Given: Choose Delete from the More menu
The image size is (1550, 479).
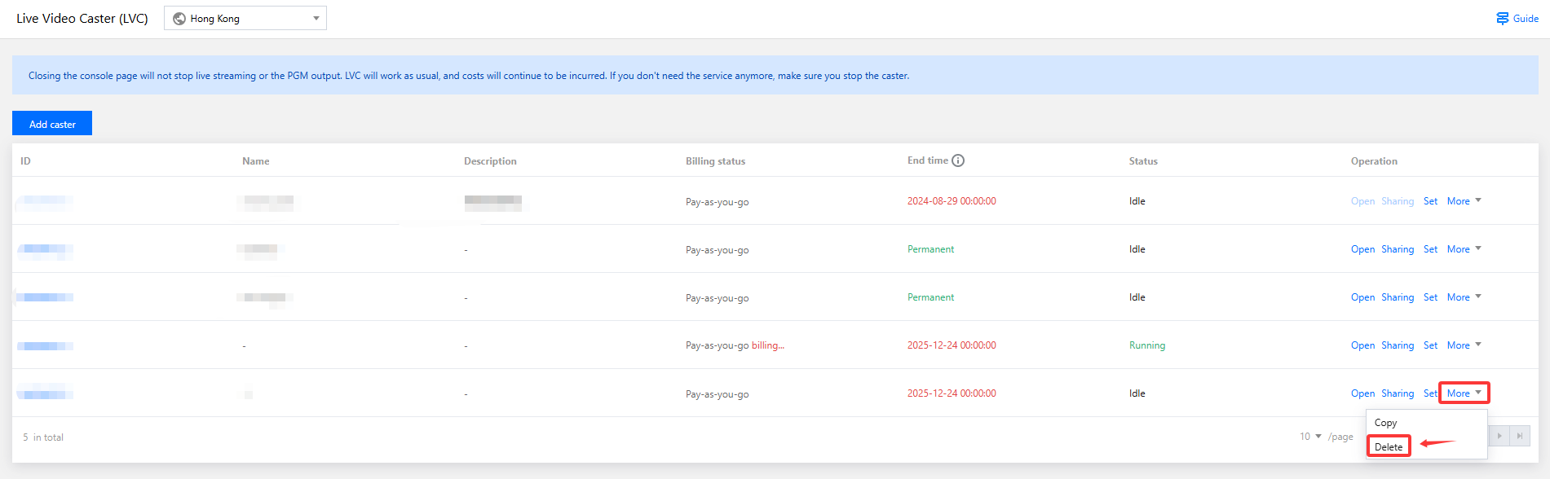Looking at the screenshot, I should 1389,446.
